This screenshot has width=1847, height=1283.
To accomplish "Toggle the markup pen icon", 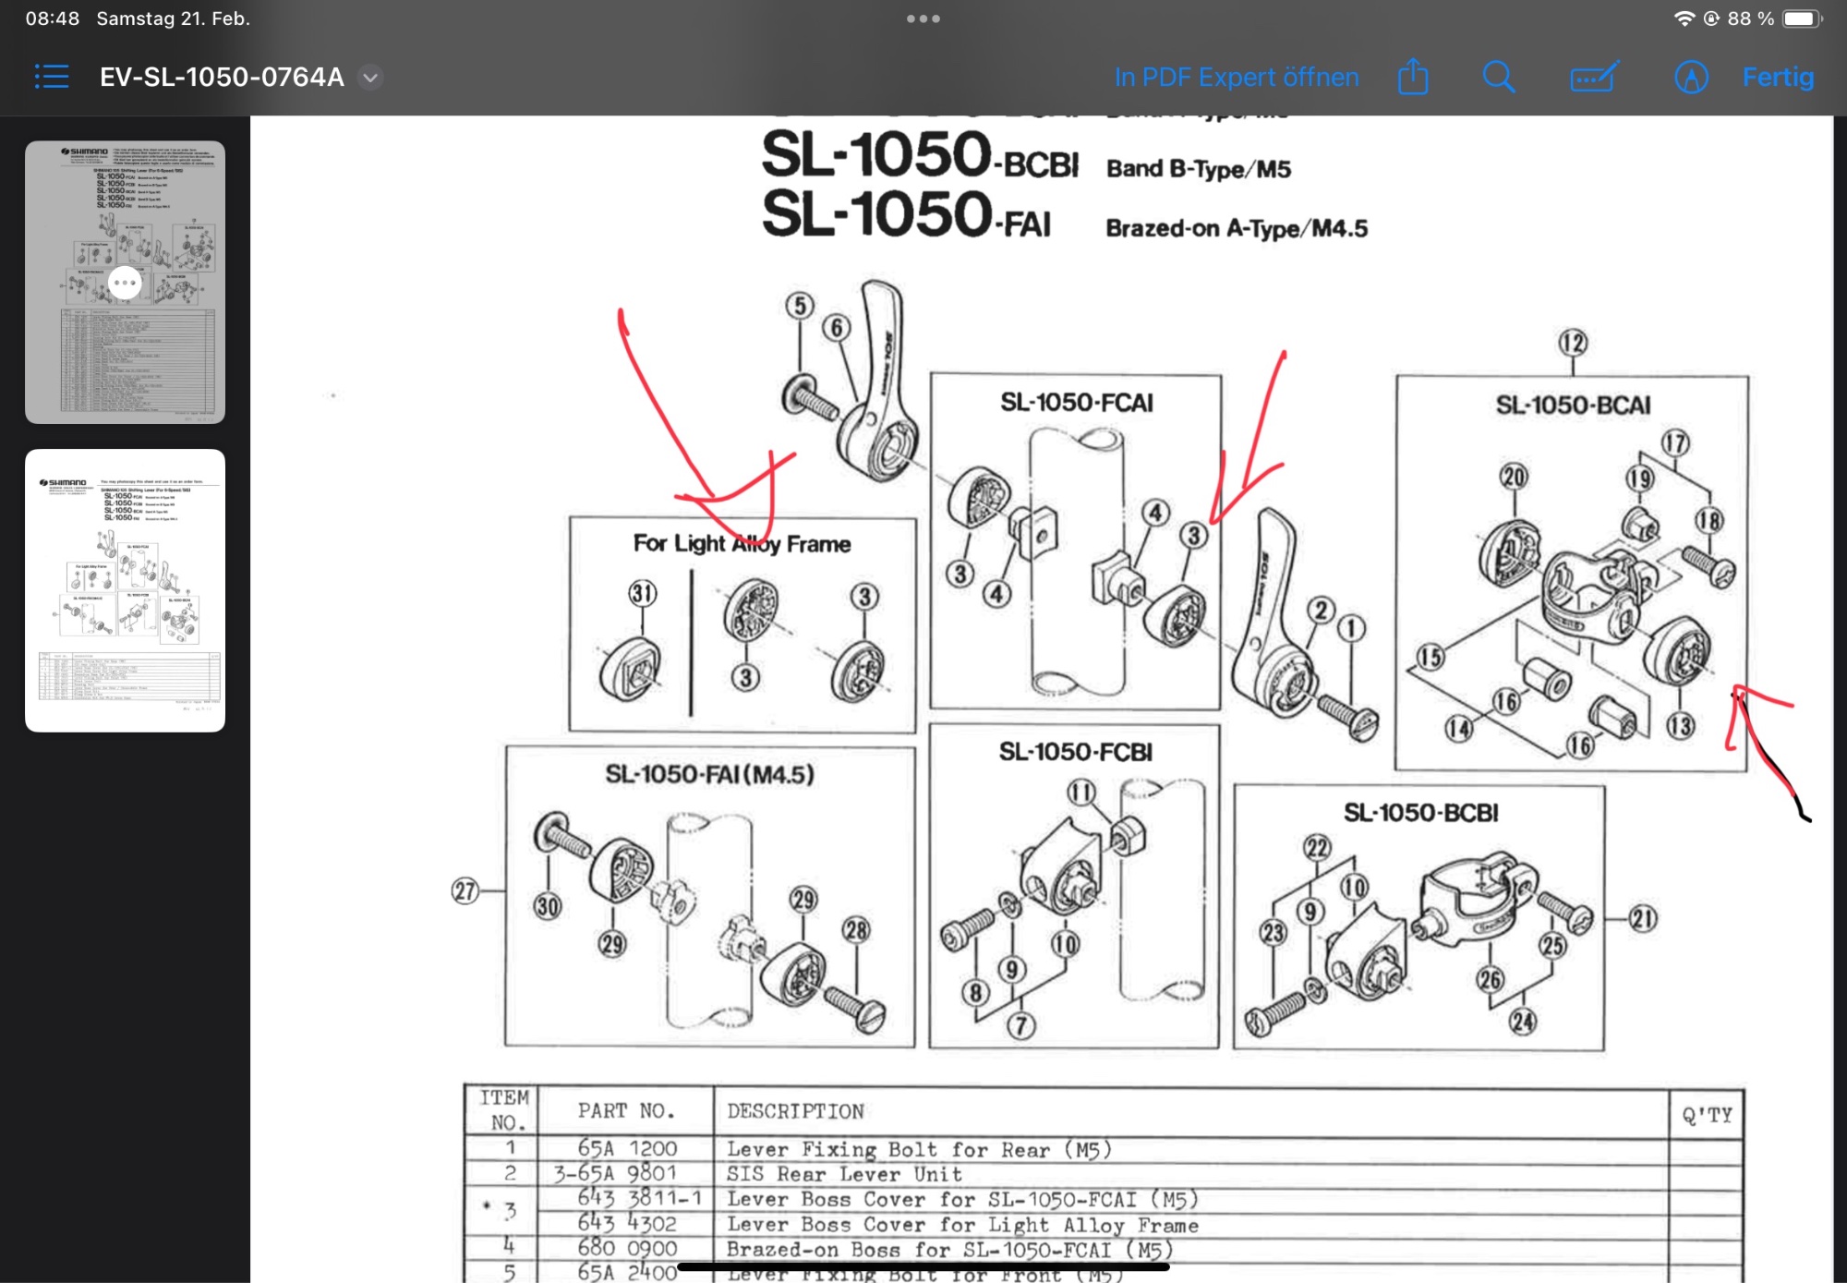I will [1691, 77].
